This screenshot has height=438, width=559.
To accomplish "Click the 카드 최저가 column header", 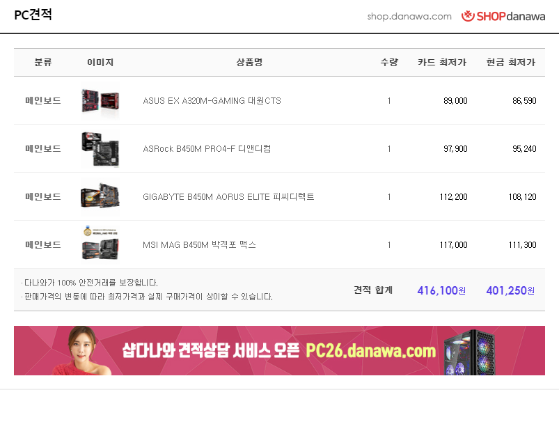I will coord(442,63).
